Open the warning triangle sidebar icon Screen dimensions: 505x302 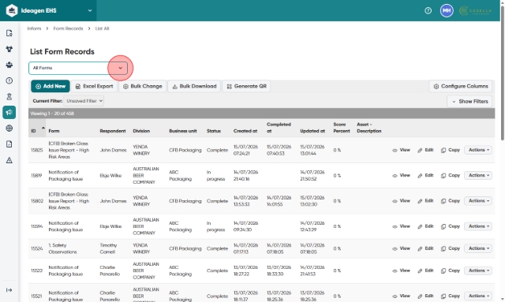9,160
